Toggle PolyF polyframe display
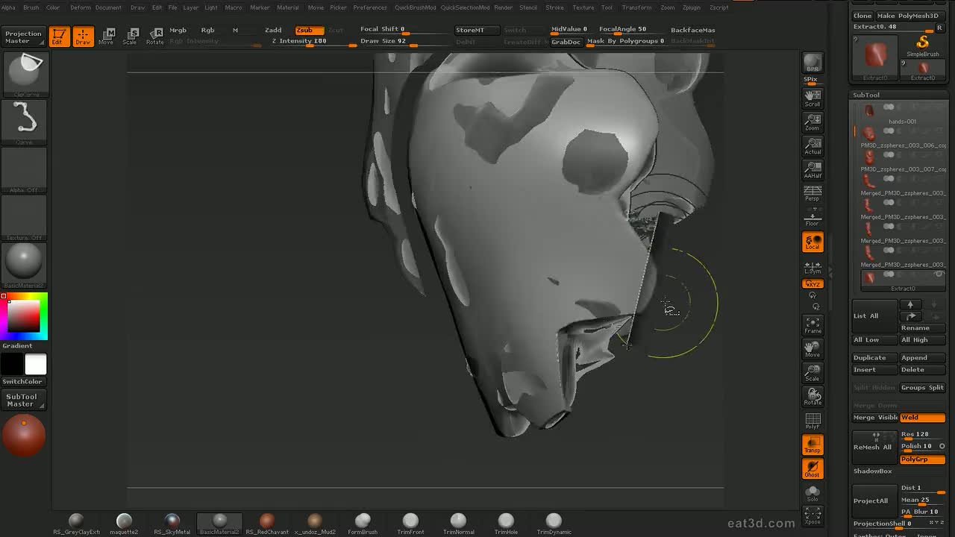 point(812,421)
